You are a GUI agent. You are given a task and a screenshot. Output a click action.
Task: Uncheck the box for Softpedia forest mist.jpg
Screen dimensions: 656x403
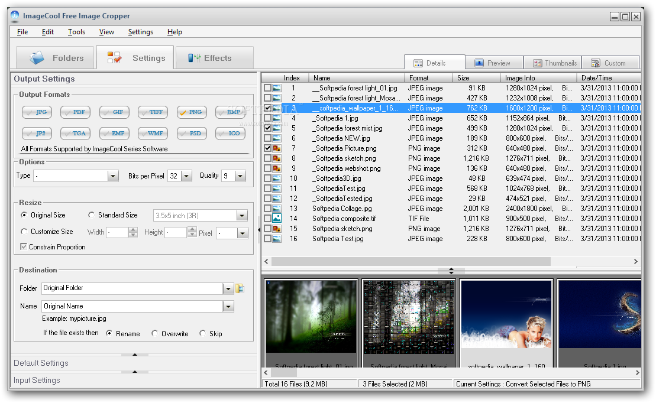[267, 128]
